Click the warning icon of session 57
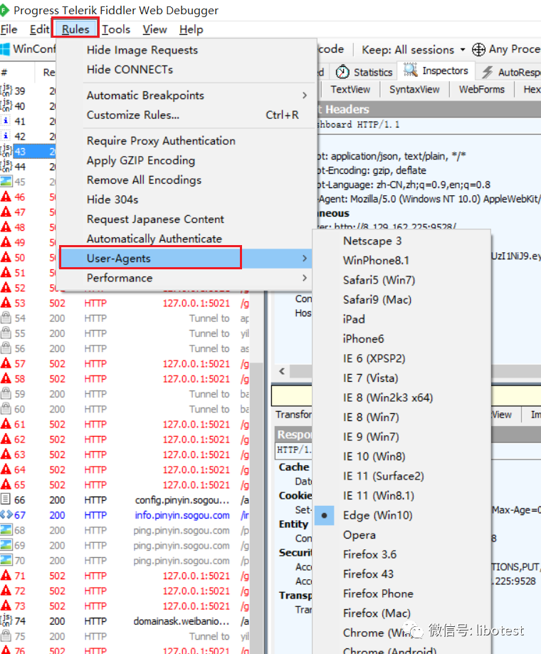Image resolution: width=541 pixels, height=654 pixels. click(6, 363)
